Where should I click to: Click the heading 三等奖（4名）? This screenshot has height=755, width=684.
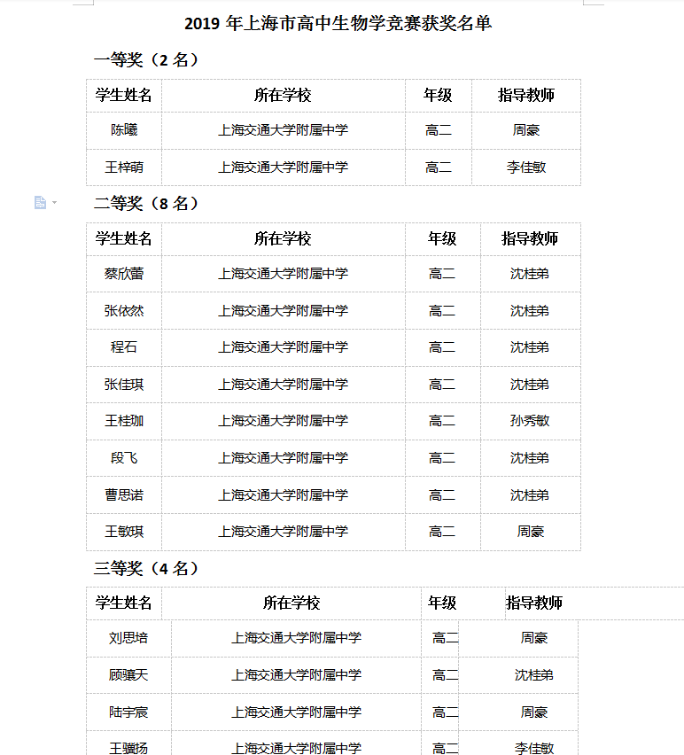click(x=146, y=568)
